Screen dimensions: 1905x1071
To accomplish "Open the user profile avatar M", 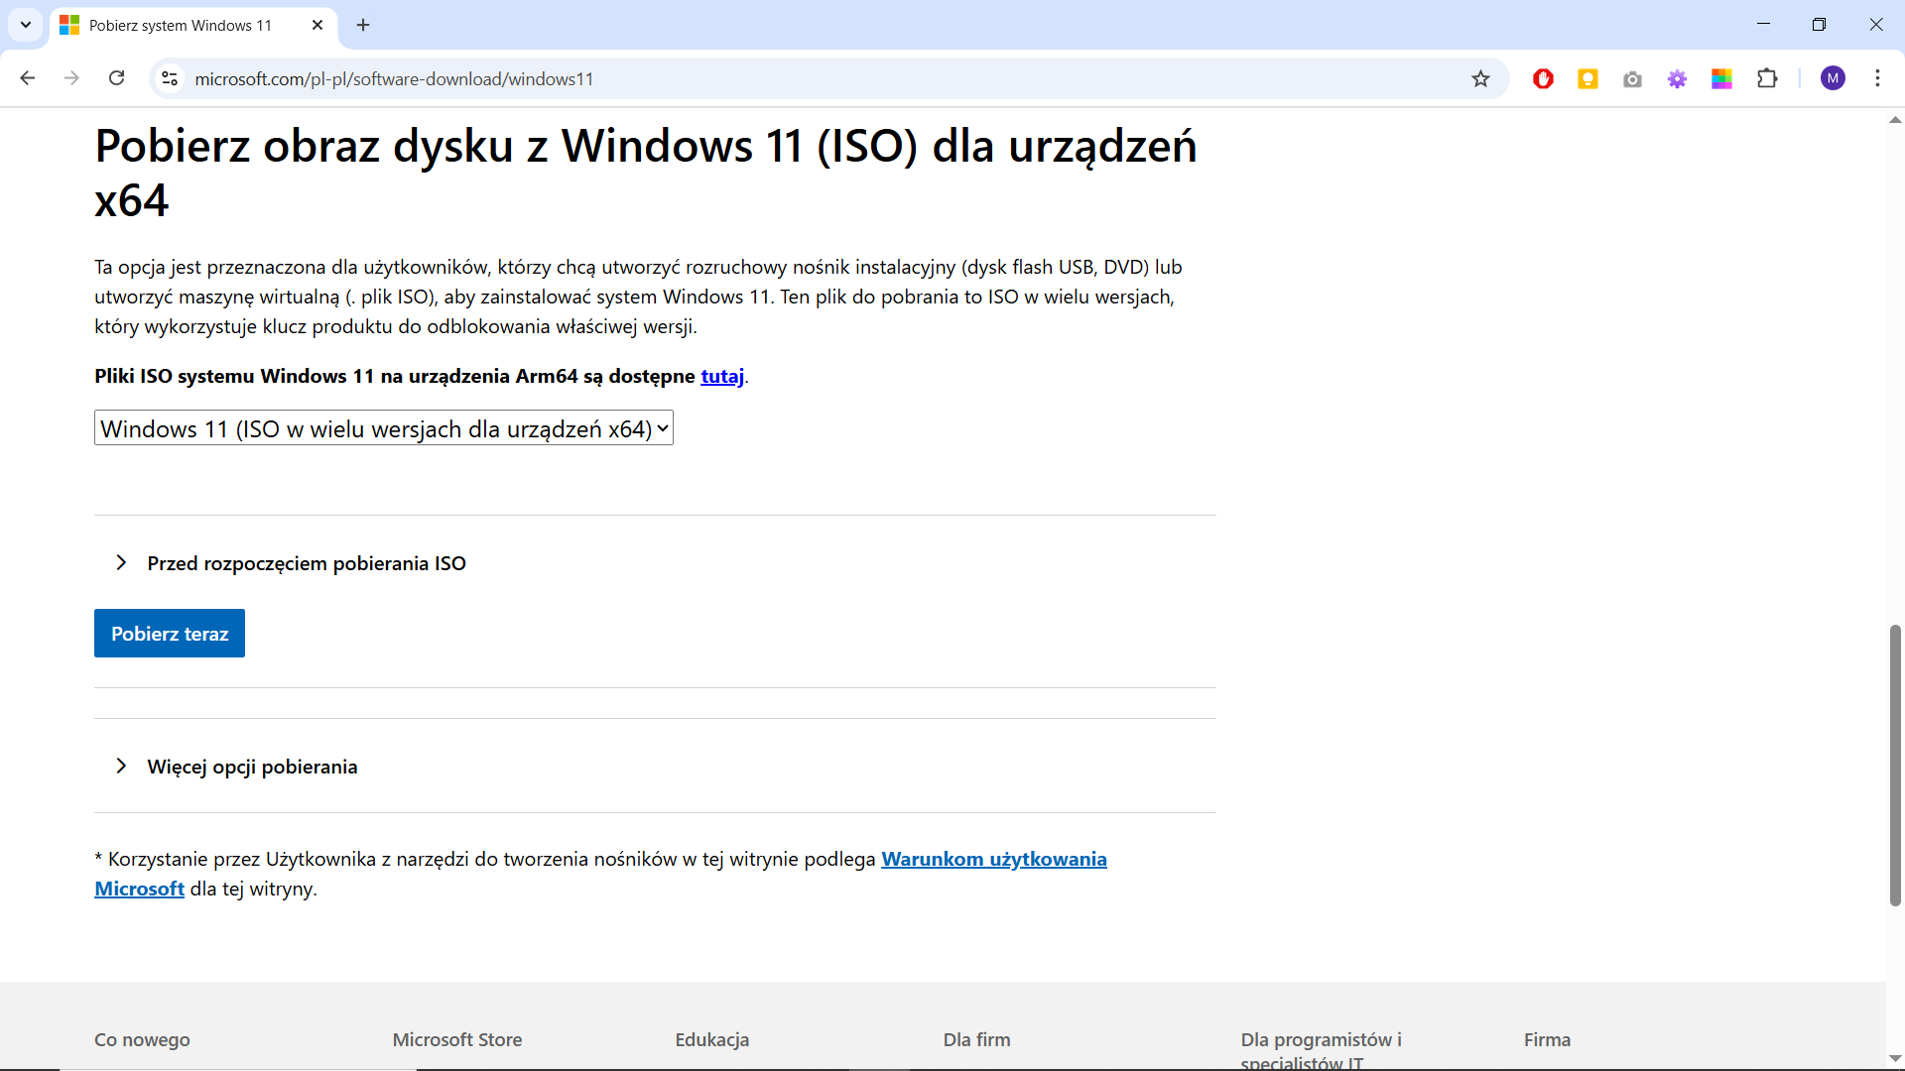I will pyautogui.click(x=1833, y=78).
